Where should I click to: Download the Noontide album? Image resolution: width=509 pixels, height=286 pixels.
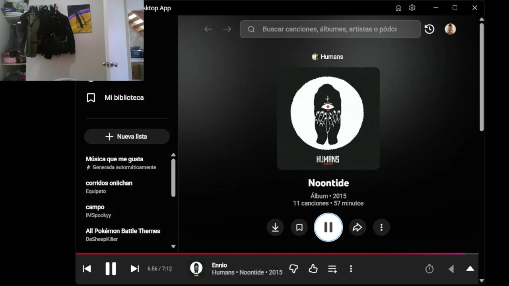pos(275,227)
